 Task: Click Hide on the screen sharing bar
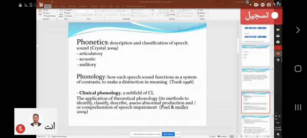click(177, 134)
